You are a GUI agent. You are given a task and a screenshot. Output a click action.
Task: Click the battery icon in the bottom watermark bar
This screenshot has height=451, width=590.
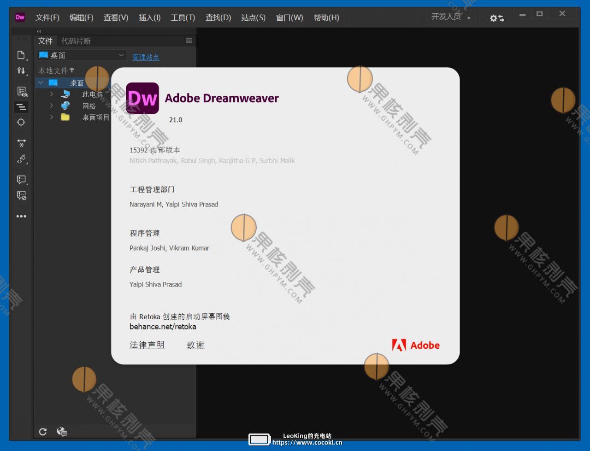click(x=260, y=439)
